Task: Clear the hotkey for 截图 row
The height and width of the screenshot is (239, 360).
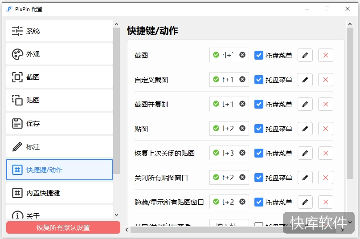Action: 242,55
